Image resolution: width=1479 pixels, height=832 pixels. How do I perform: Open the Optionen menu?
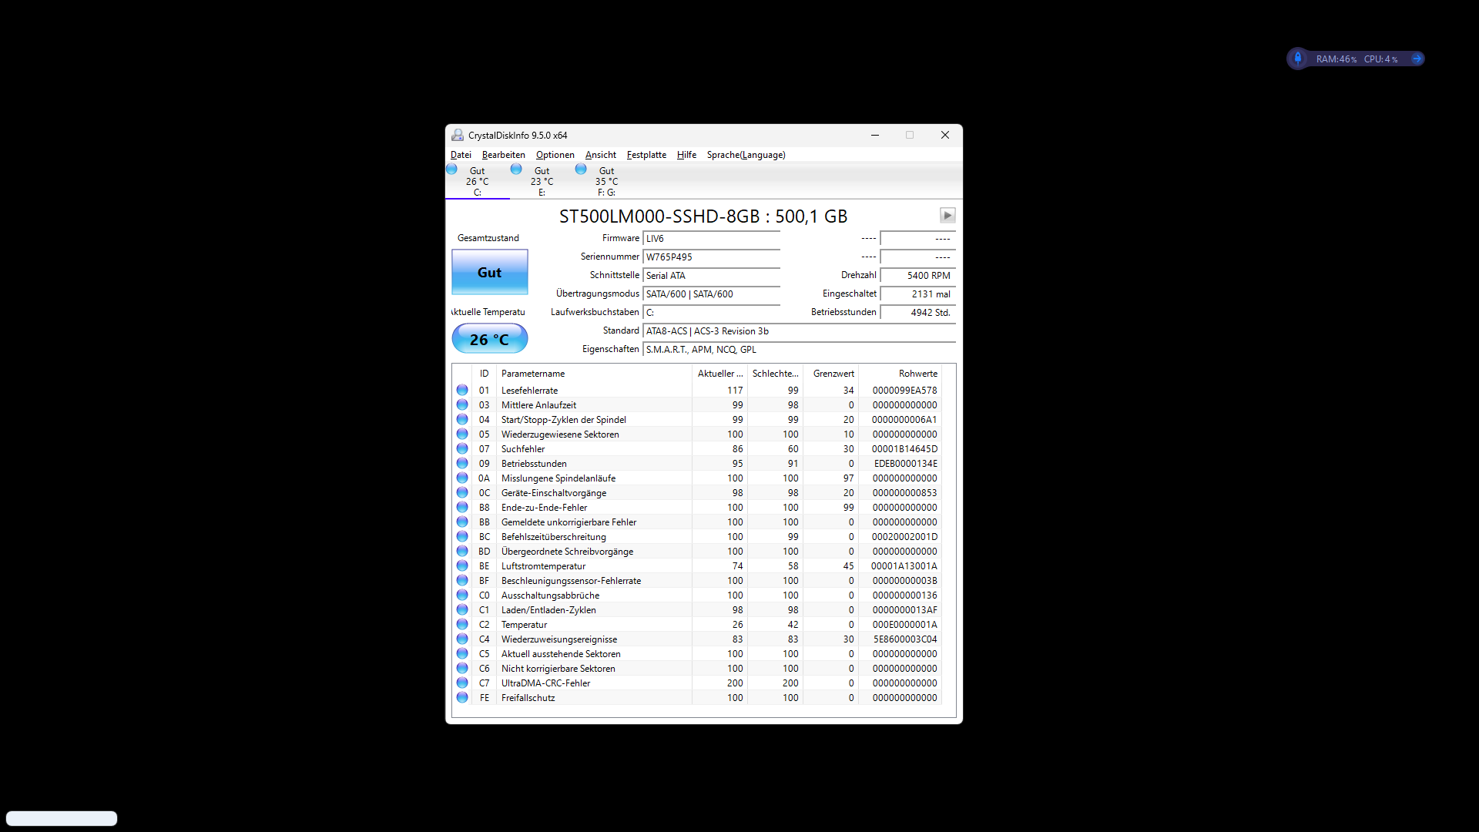click(555, 155)
